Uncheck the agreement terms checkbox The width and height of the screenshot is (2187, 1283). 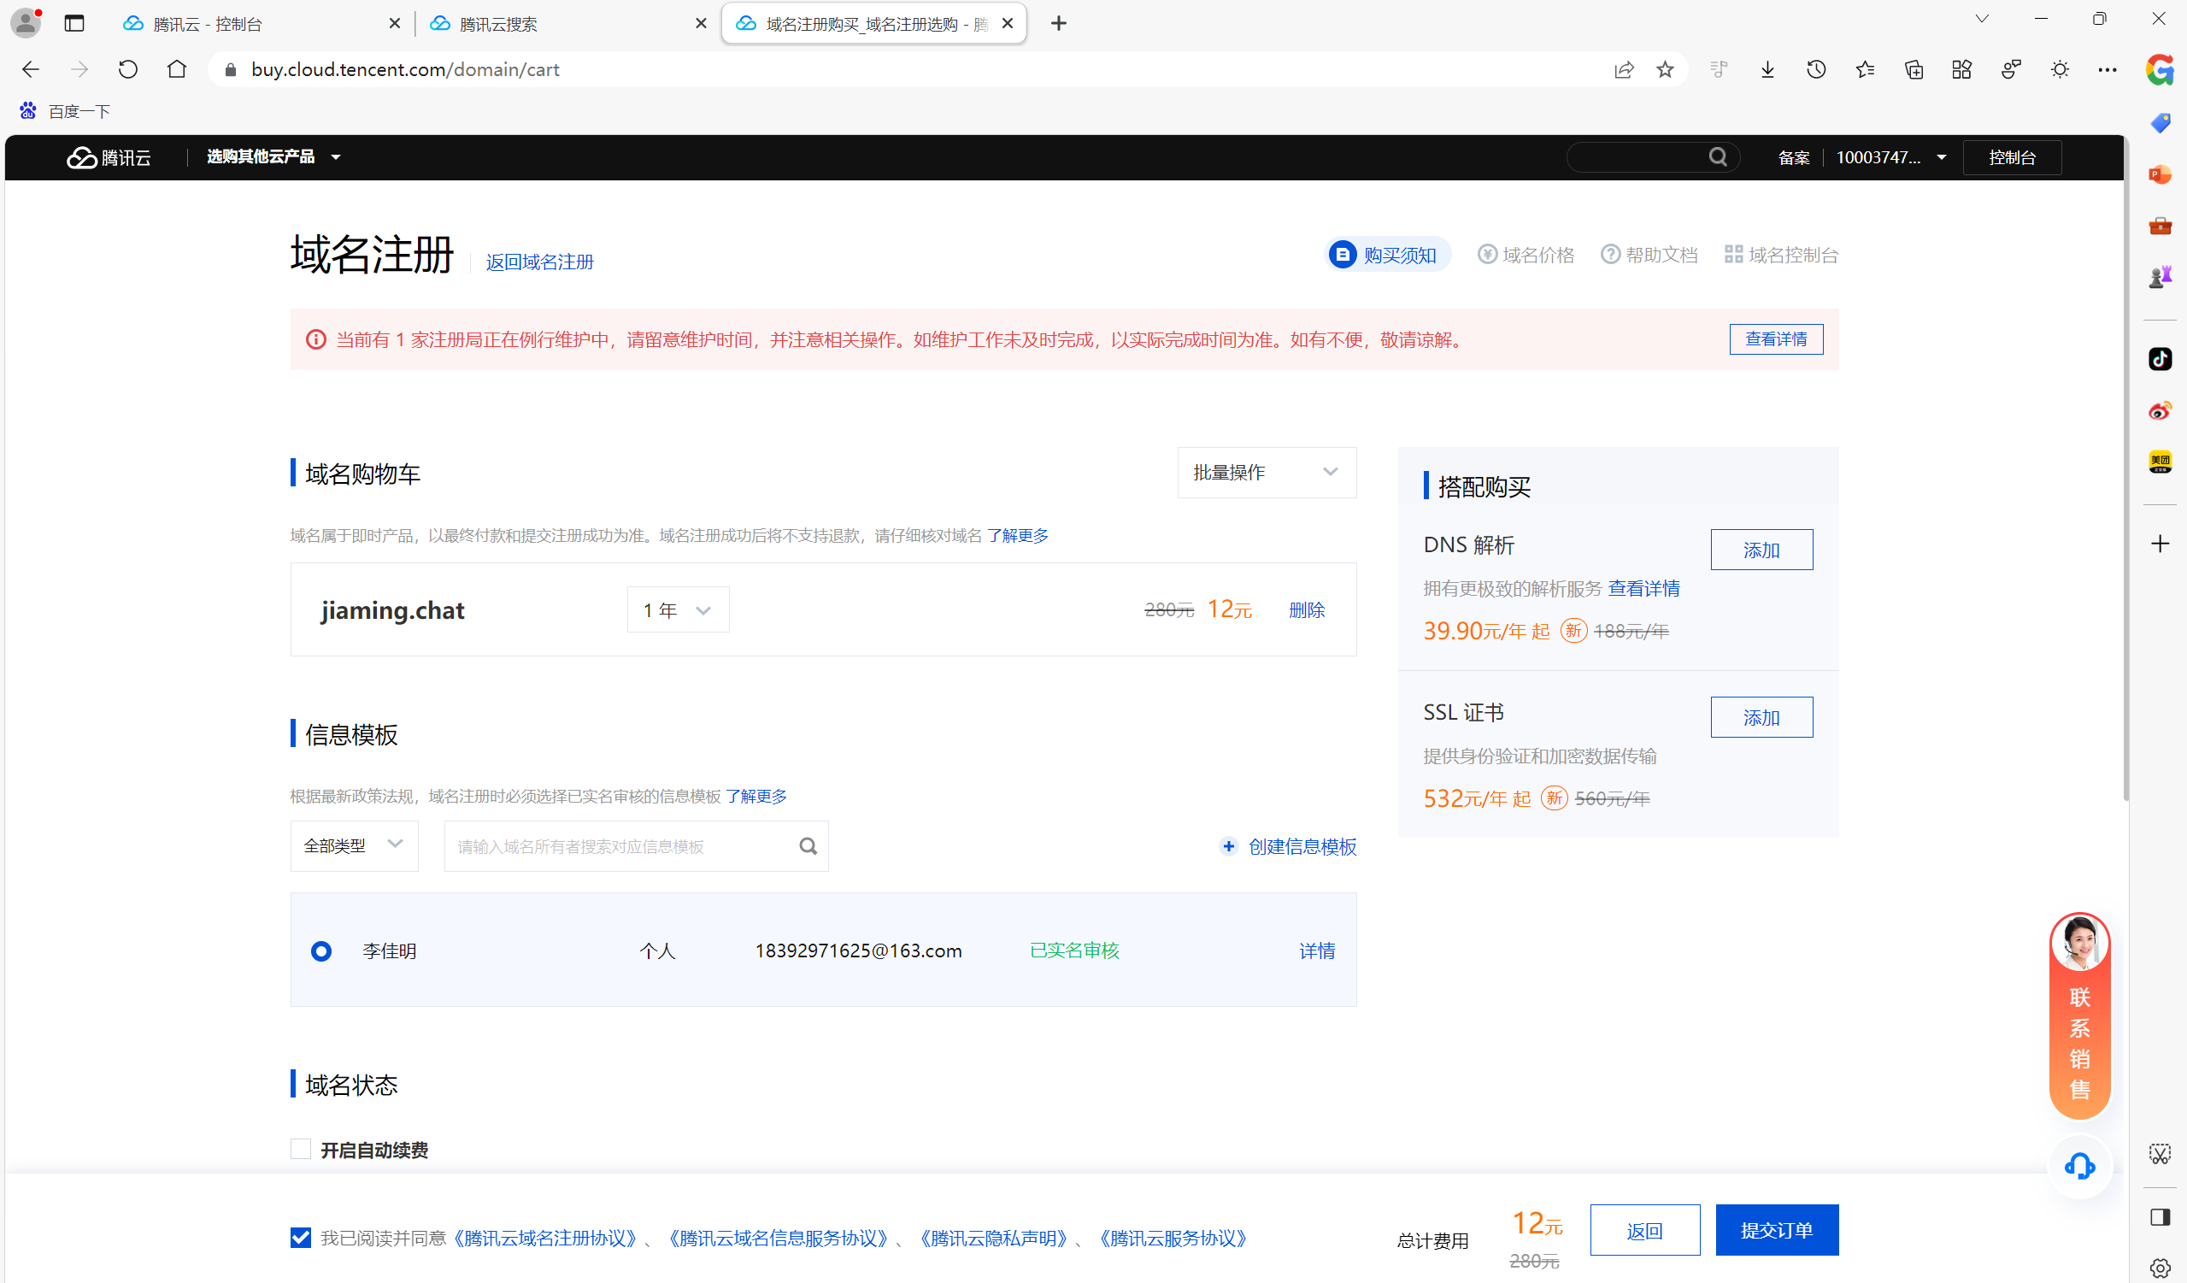[x=300, y=1237]
